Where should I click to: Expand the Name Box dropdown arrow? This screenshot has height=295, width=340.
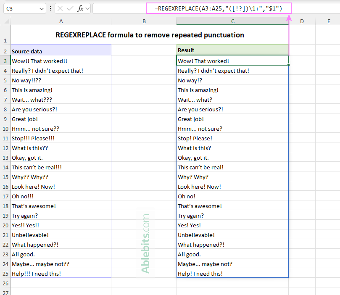(x=42, y=9)
